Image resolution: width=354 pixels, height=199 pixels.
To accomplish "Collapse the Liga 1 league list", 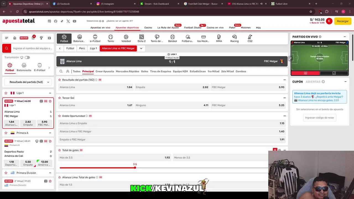I will pyautogui.click(x=50, y=93).
